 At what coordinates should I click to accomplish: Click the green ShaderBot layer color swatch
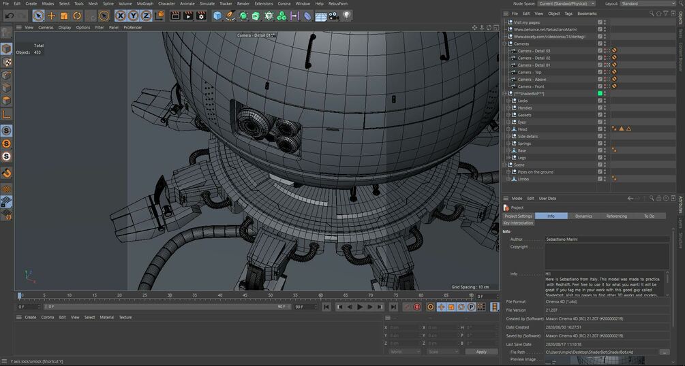click(600, 93)
